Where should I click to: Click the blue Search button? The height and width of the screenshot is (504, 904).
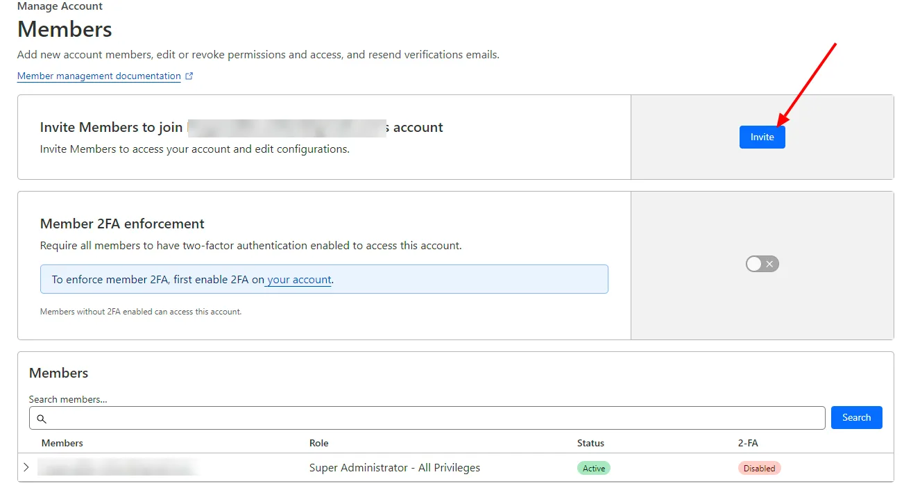(856, 417)
